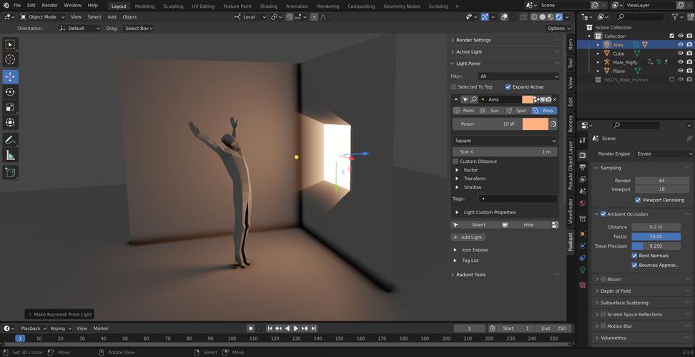Set light type to Spot
Image resolution: width=695 pixels, height=357 pixels.
click(x=517, y=111)
